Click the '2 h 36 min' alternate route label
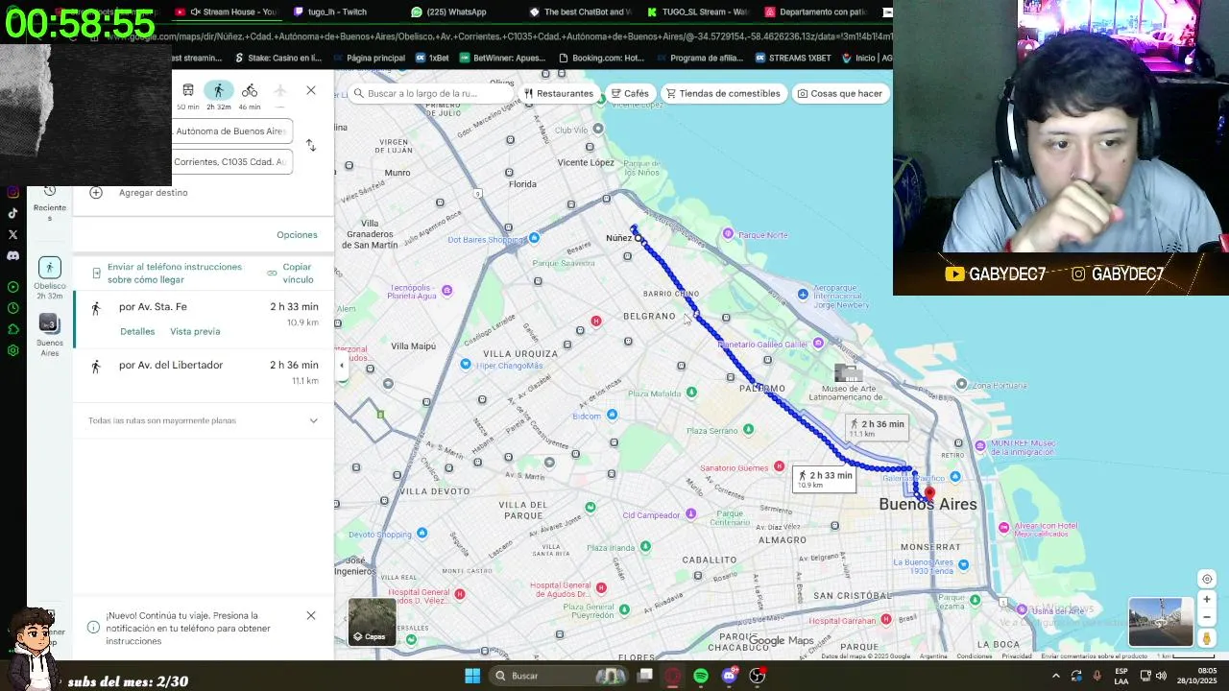The height and width of the screenshot is (691, 1229). click(876, 428)
